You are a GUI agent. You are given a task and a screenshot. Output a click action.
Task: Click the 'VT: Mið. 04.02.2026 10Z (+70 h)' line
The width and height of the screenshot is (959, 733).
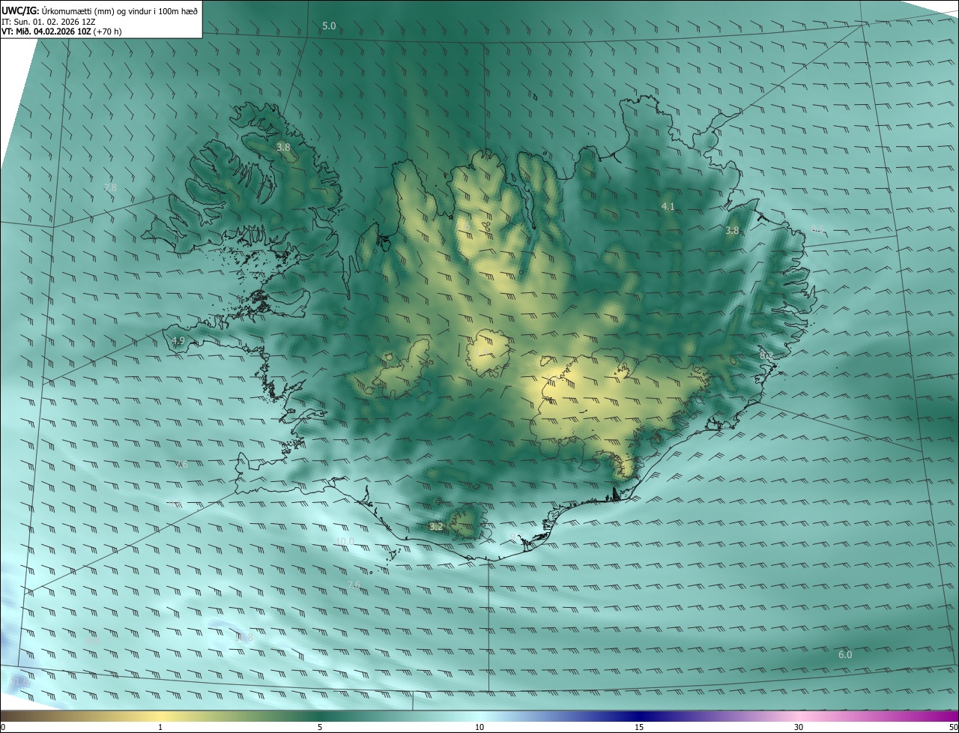pyautogui.click(x=62, y=31)
